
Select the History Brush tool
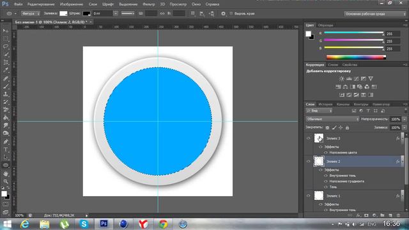point(6,102)
